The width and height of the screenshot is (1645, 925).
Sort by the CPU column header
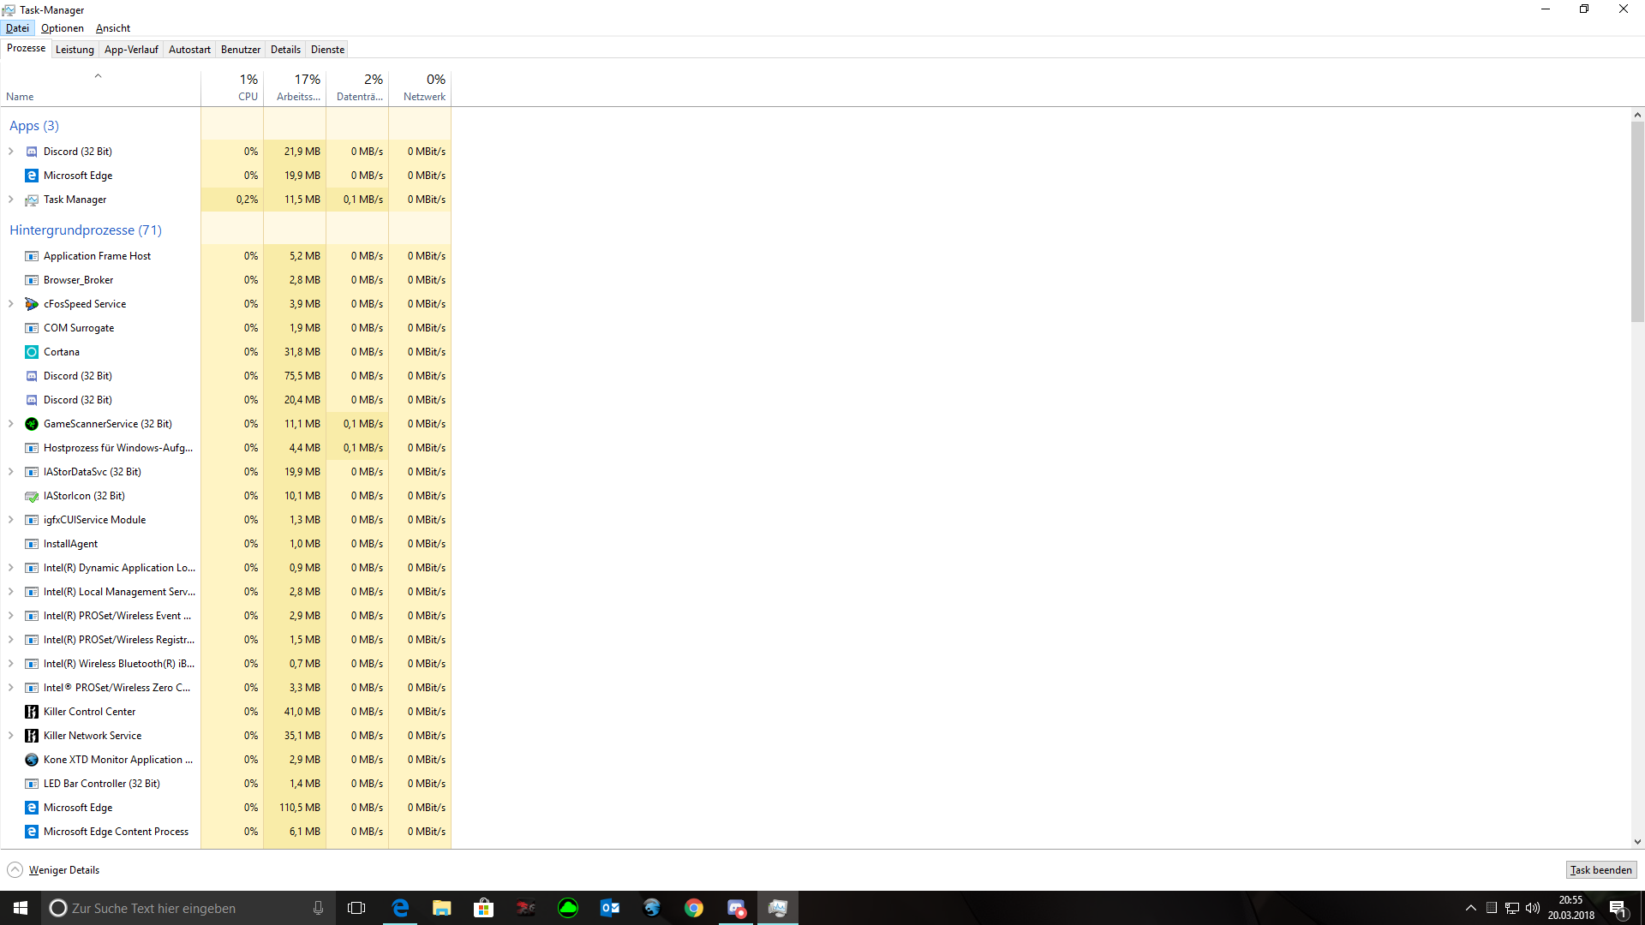click(233, 87)
